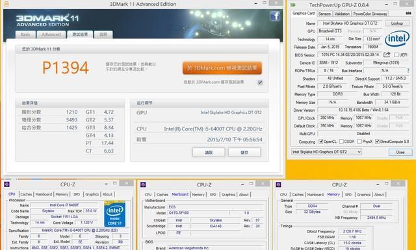This screenshot has height=250, width=416.
Task: Click the right CPU-Z window app icon
Action: (x=278, y=184)
